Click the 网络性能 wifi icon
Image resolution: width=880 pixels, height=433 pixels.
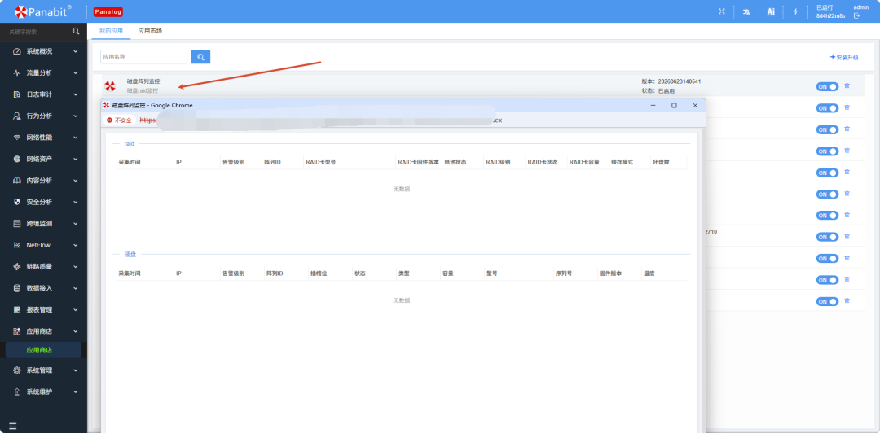coord(17,138)
